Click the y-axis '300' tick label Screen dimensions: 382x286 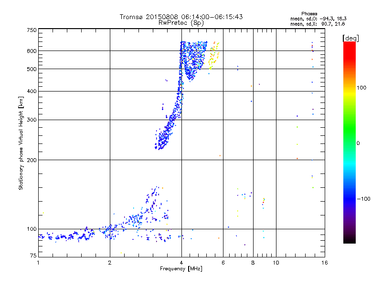(x=32, y=120)
